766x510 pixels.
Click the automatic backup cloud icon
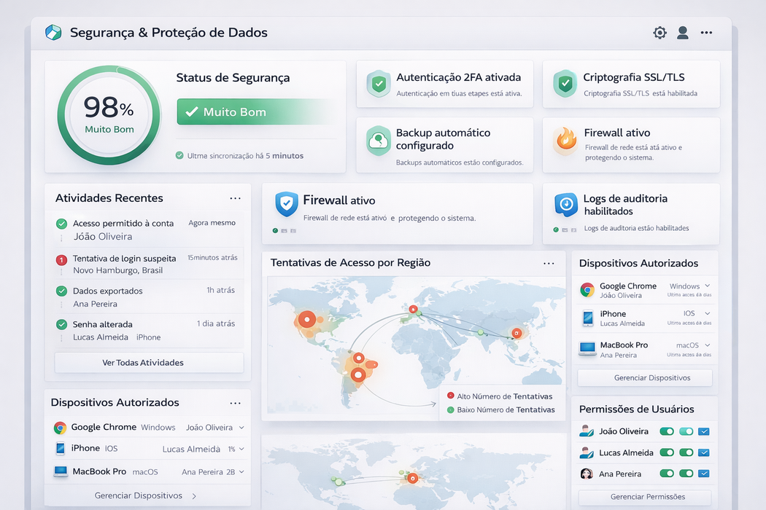point(378,141)
